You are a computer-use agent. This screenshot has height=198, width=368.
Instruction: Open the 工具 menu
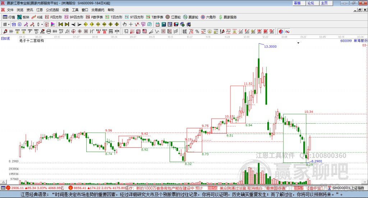coord(75,10)
